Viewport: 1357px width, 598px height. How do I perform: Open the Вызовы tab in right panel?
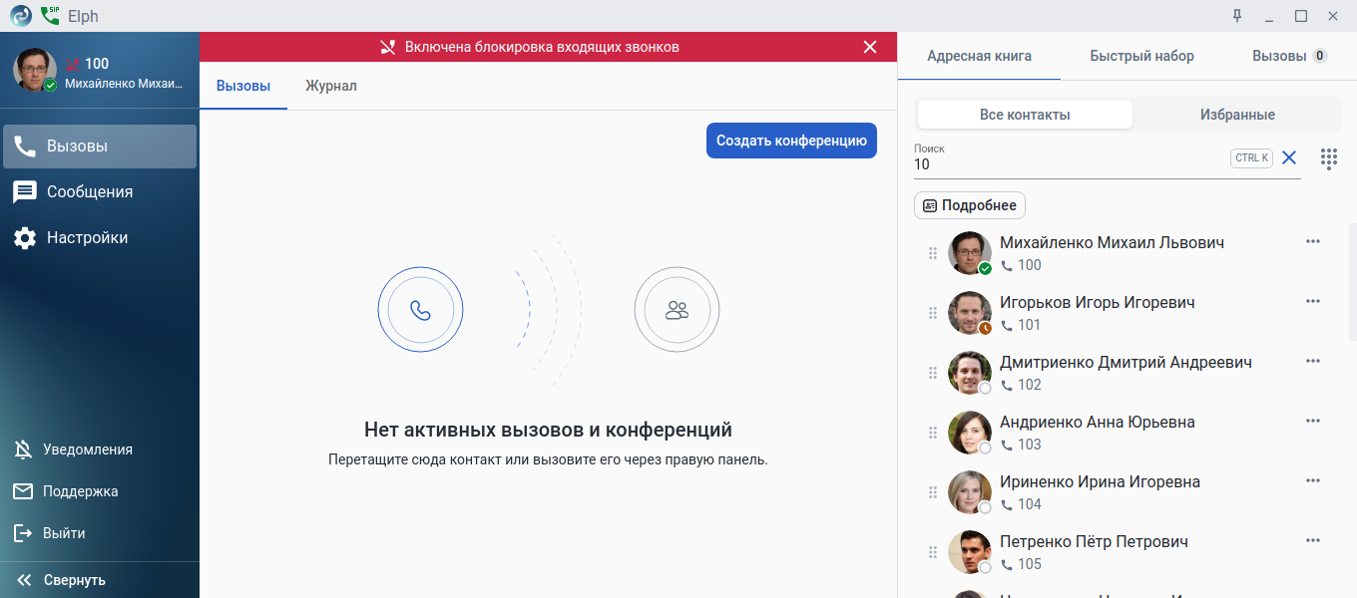[x=1289, y=56]
